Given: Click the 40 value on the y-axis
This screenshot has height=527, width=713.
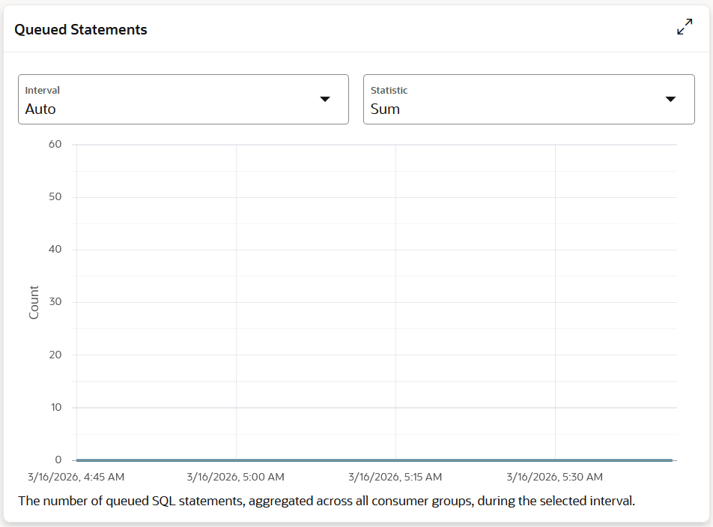Looking at the screenshot, I should tap(55, 250).
